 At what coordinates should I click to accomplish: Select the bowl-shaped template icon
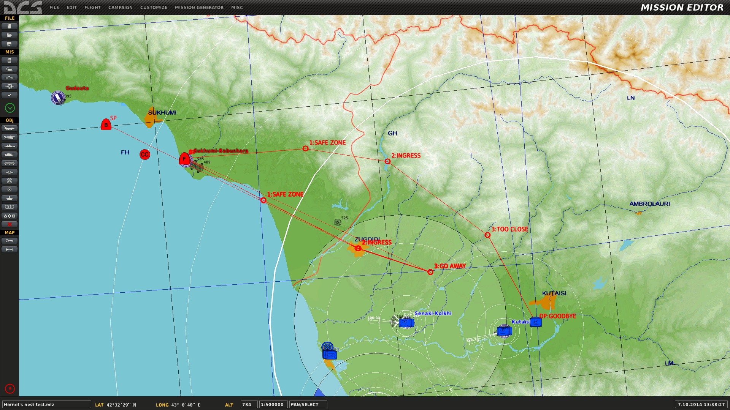pos(10,198)
